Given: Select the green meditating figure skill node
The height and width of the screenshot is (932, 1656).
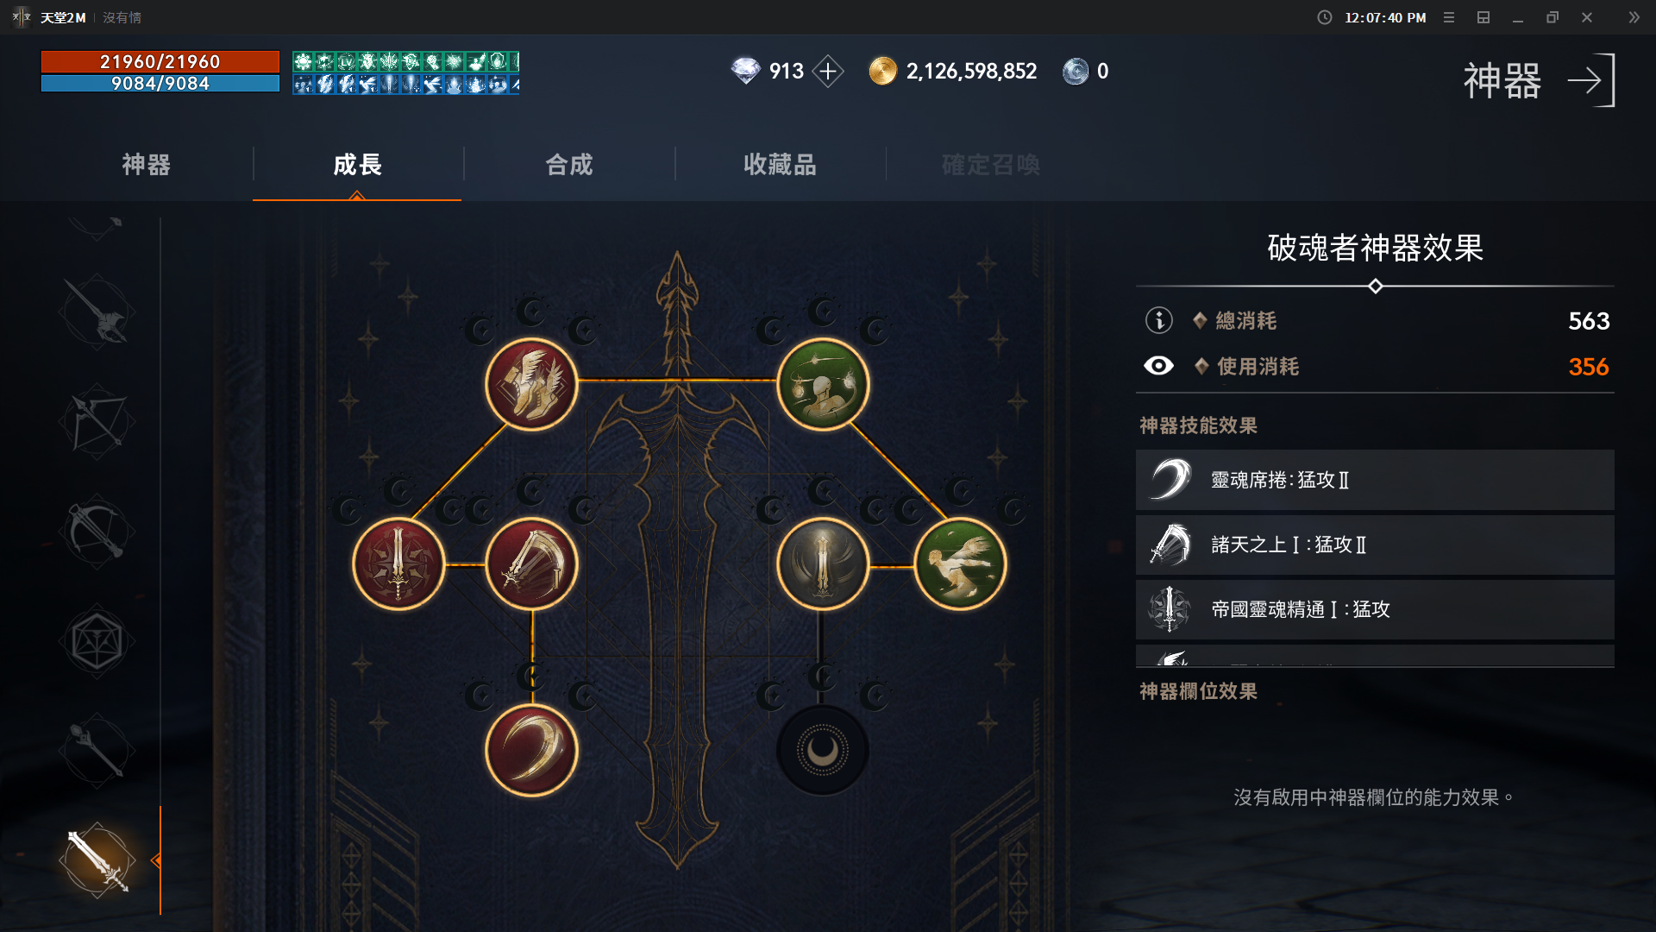Looking at the screenshot, I should pyautogui.click(x=823, y=384).
